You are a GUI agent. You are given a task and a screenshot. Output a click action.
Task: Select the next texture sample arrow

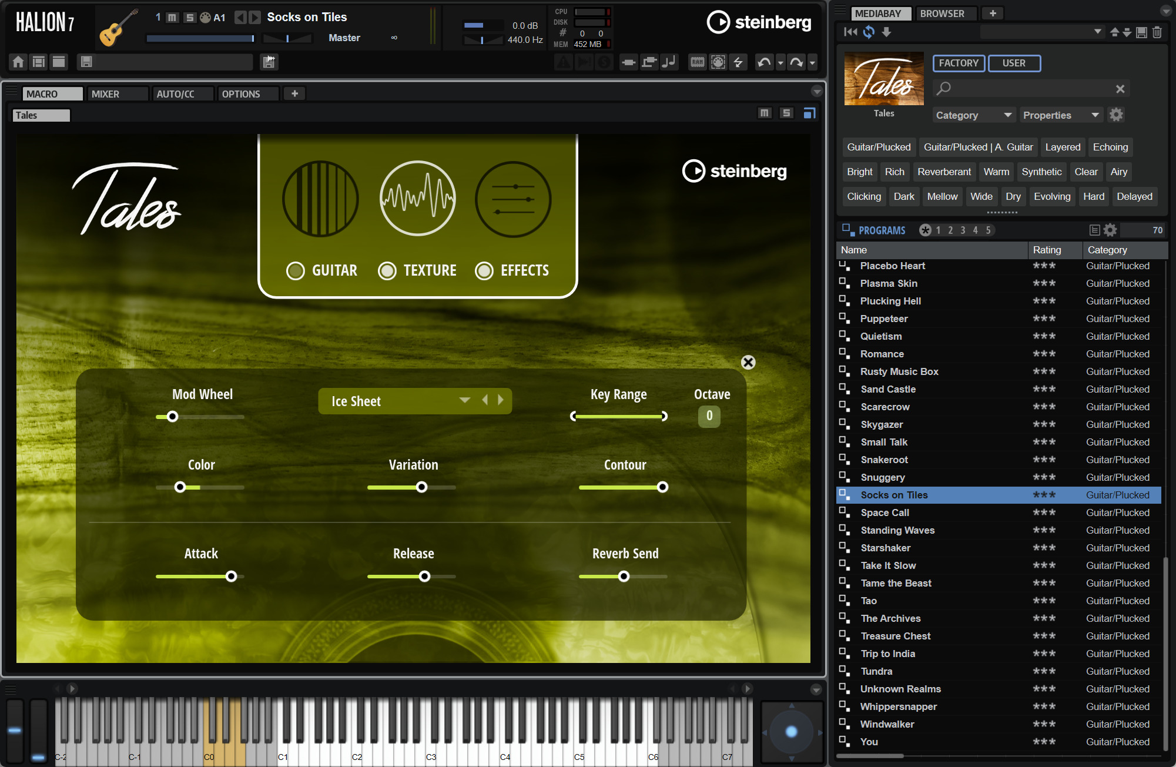501,400
